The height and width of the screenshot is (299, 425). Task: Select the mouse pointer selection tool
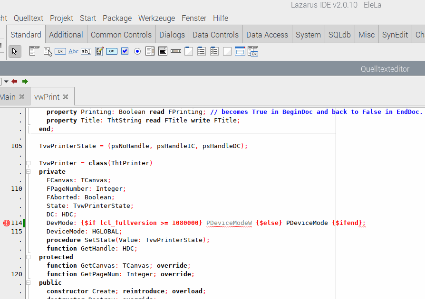[x=15, y=51]
